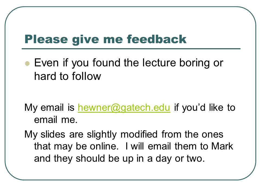The image size is (260, 195).
Task: Click 'that may be online.' text
Action: click(x=76, y=146)
